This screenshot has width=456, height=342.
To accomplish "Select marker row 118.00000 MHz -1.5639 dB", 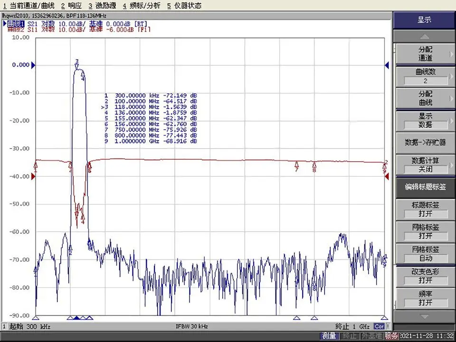I will tap(149, 107).
